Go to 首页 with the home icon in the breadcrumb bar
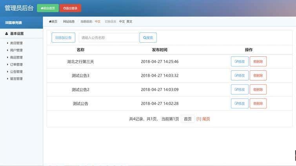The width and height of the screenshot is (296, 166). [53, 22]
